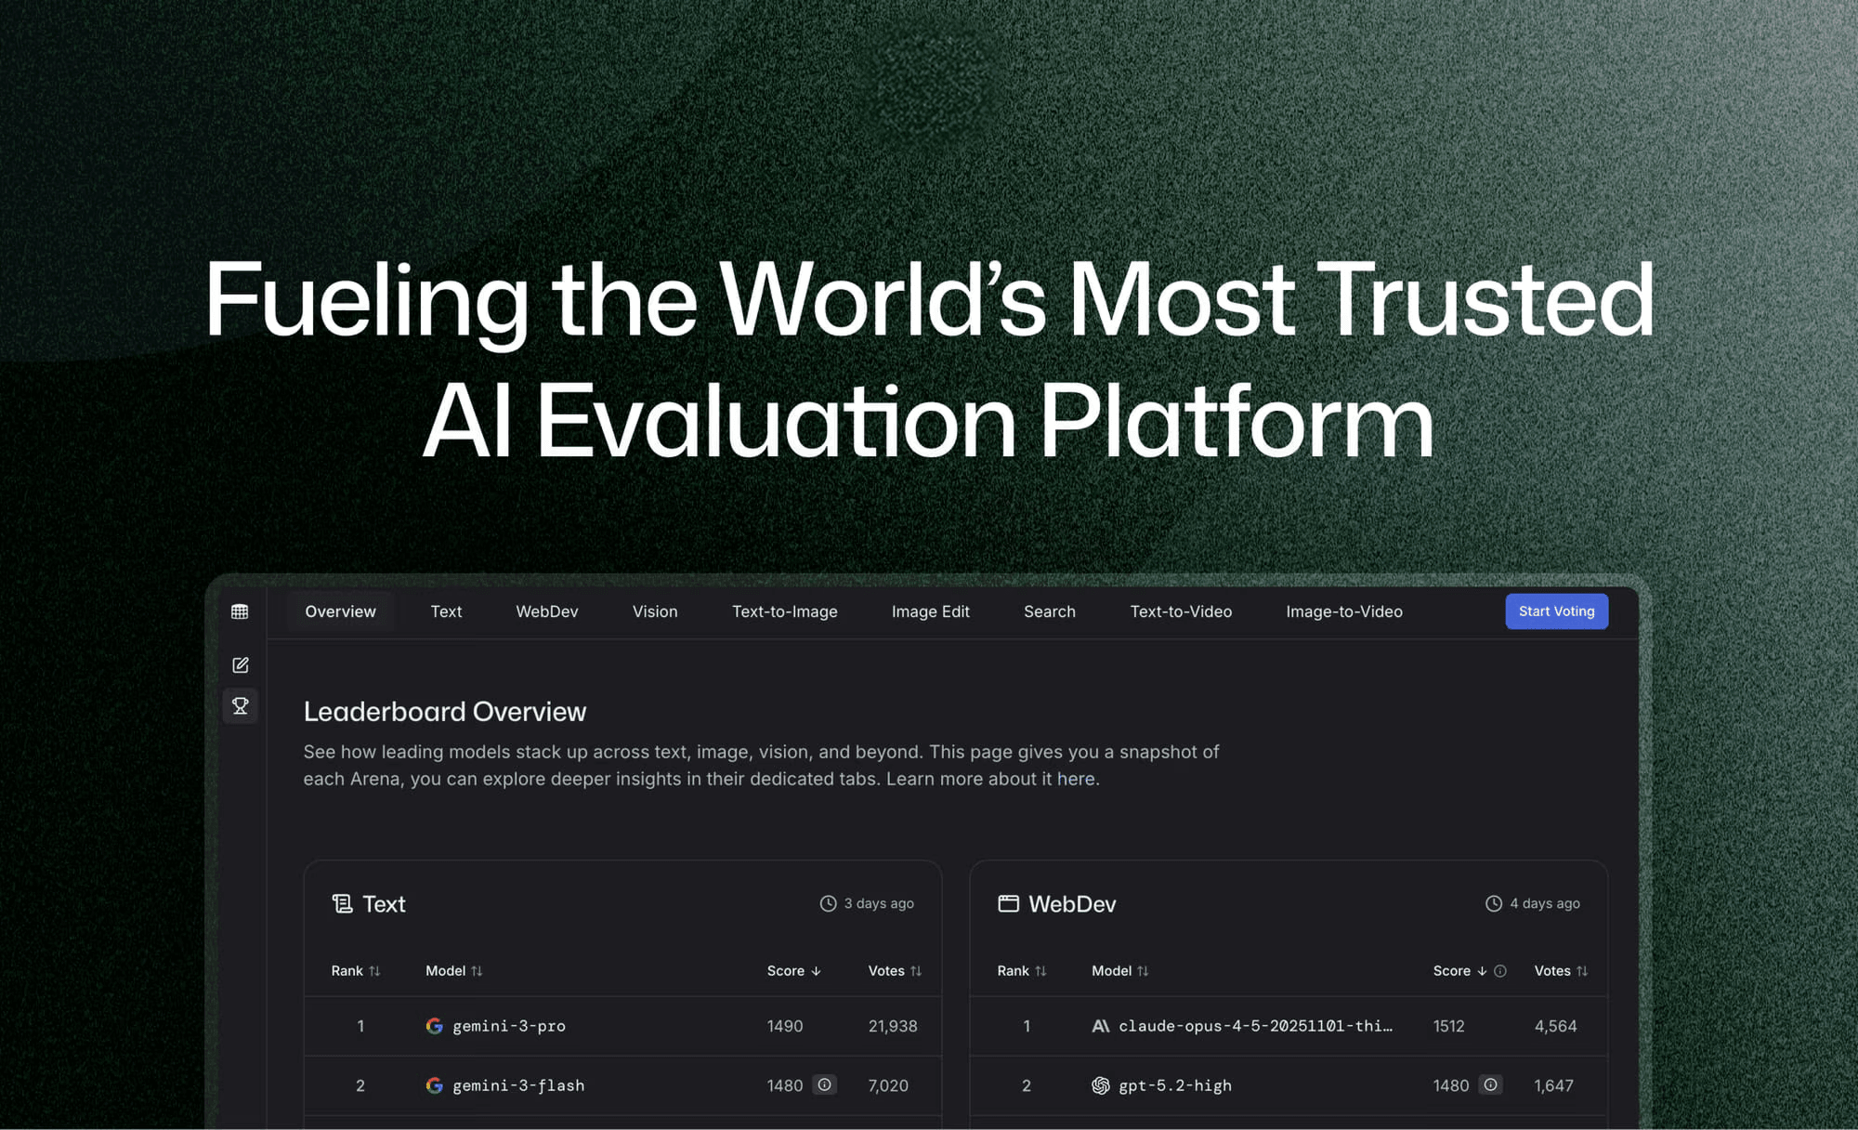The width and height of the screenshot is (1858, 1130).
Task: Click the Google logo next to gemini-3-flash
Action: 434,1085
